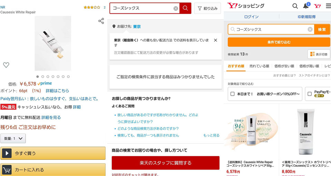The width and height of the screenshot is (331, 176).
Task: Check the 本日まで coupon 10%OFF checkbox
Action: (x=233, y=94)
